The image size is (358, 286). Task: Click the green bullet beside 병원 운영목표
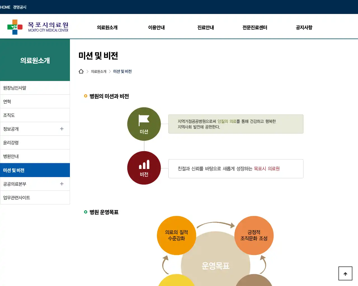pyautogui.click(x=85, y=212)
